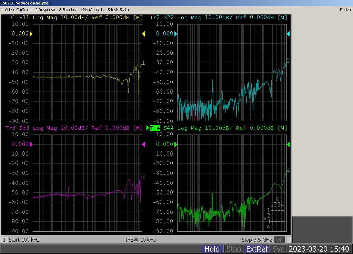Select marker 1 on the S11 trace

click(x=143, y=63)
